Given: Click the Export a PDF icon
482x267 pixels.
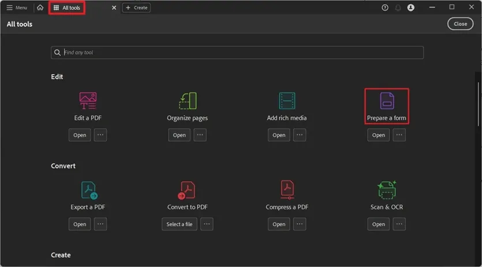Looking at the screenshot, I should pos(89,190).
